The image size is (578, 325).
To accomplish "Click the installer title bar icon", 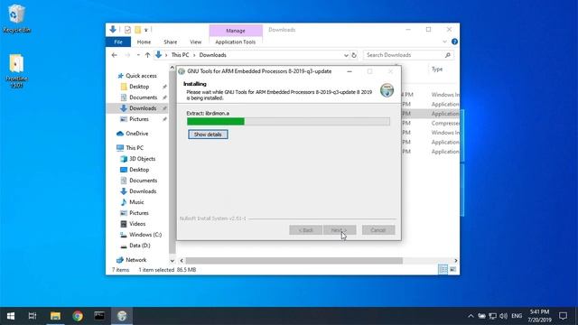I will click(x=182, y=71).
